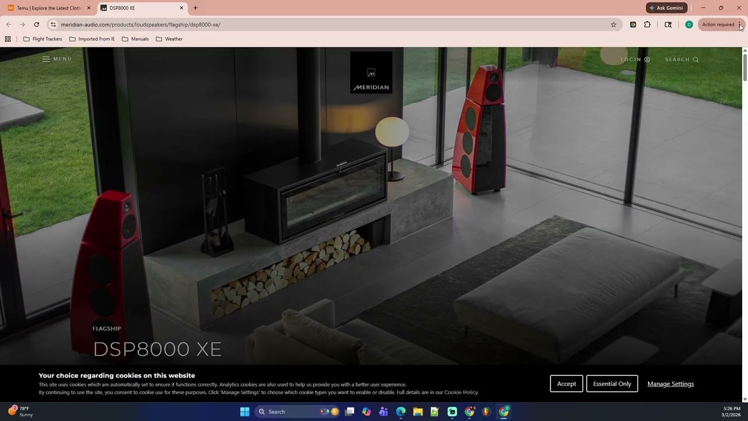Open the clock showing 5:26 PM
This screenshot has height=421, width=748.
[x=732, y=412]
